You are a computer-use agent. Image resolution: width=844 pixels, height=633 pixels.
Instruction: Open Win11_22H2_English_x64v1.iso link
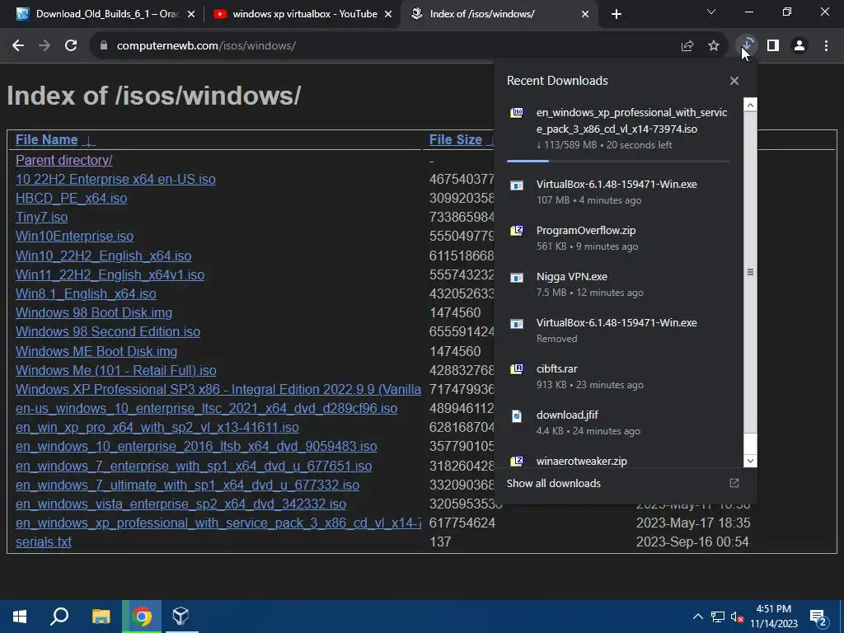(x=110, y=275)
